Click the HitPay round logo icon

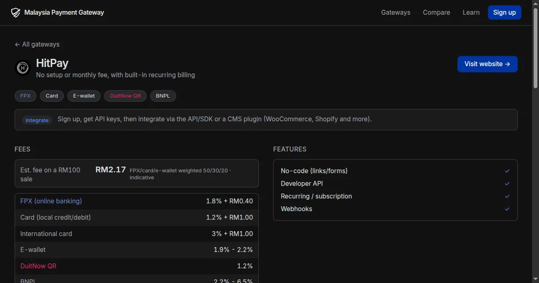pyautogui.click(x=22, y=68)
